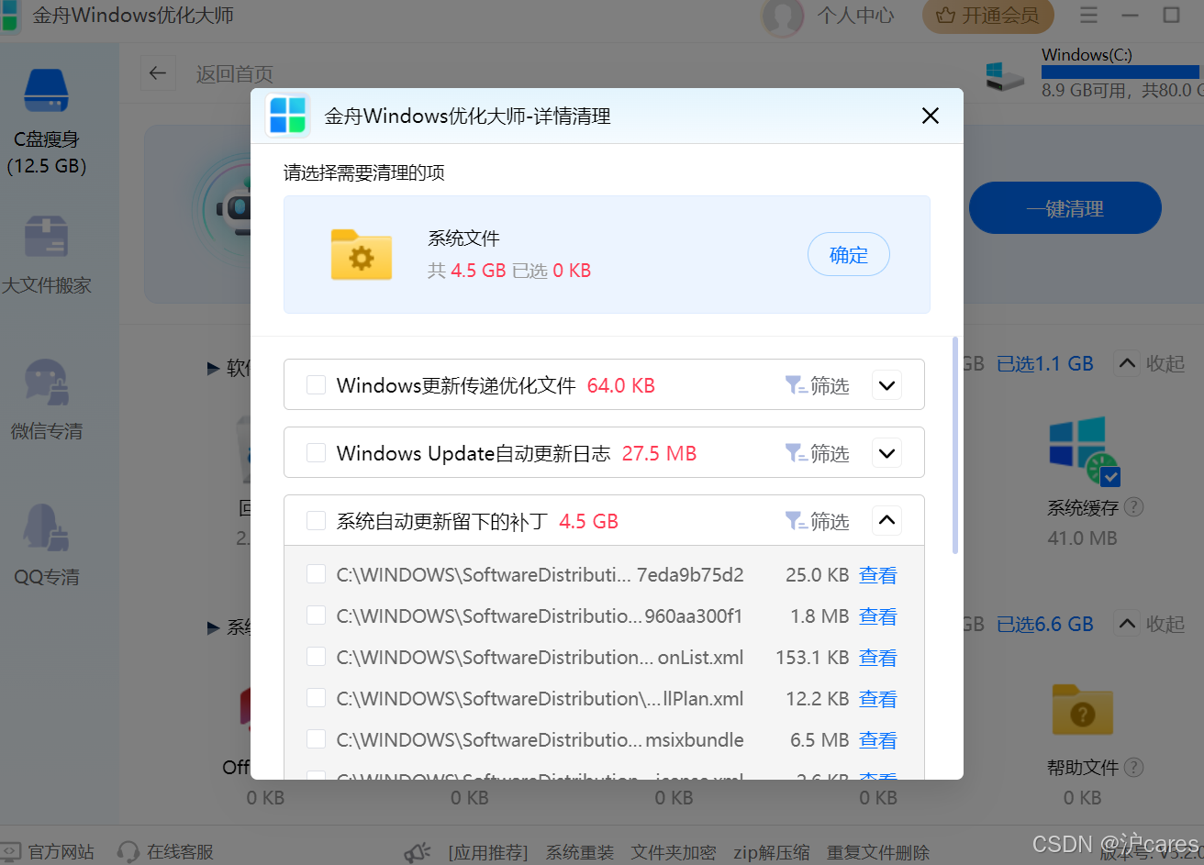Click the system files folder gear icon

click(362, 254)
